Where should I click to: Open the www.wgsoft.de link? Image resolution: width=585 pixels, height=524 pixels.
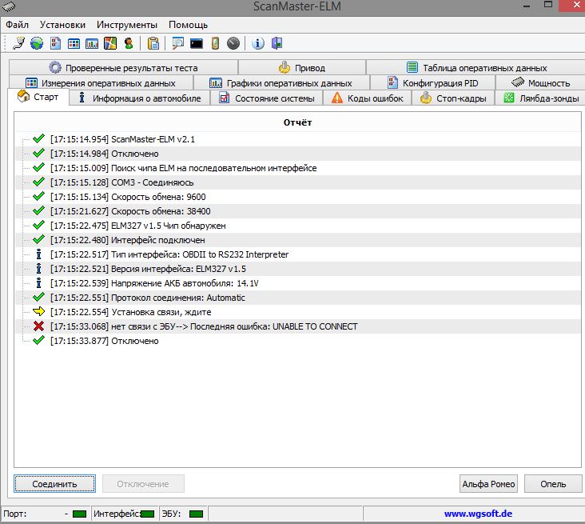click(478, 514)
